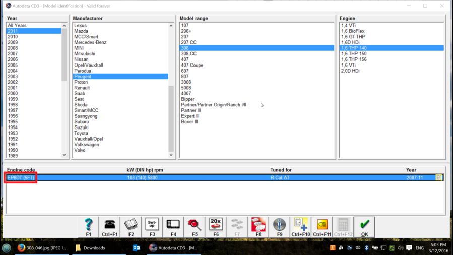The width and height of the screenshot is (453, 255).
Task: Click the F4 screen layout icon
Action: click(x=173, y=227)
